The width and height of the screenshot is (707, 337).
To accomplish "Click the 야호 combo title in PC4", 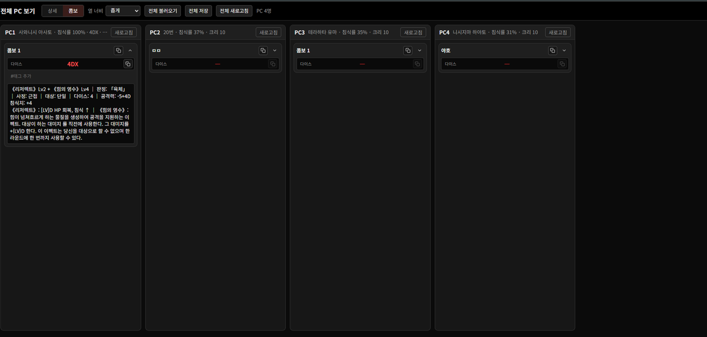I will (446, 51).
